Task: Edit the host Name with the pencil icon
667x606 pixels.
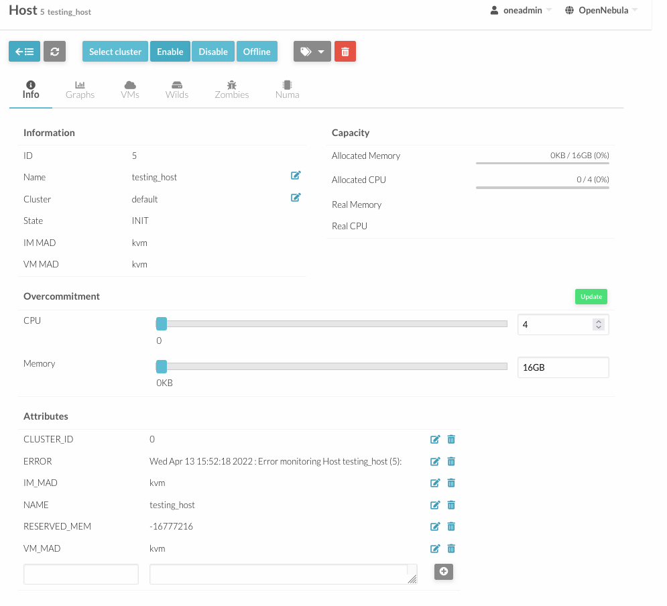Action: coord(296,175)
